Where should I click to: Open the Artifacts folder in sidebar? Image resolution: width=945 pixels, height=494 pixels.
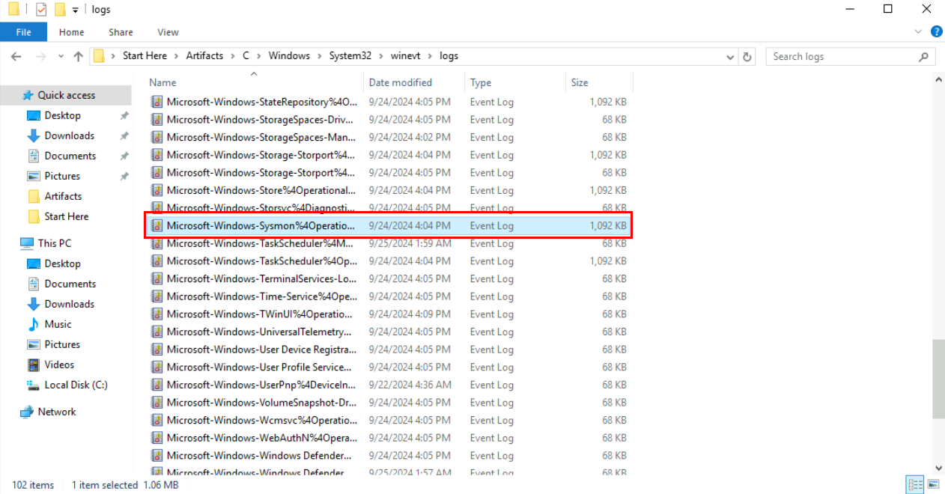tap(63, 196)
